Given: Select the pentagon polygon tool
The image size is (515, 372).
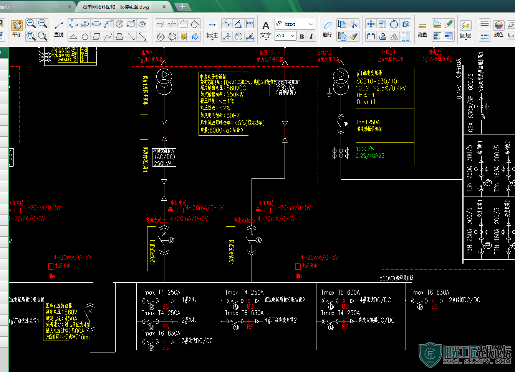Looking at the screenshot, I should tap(85, 36).
